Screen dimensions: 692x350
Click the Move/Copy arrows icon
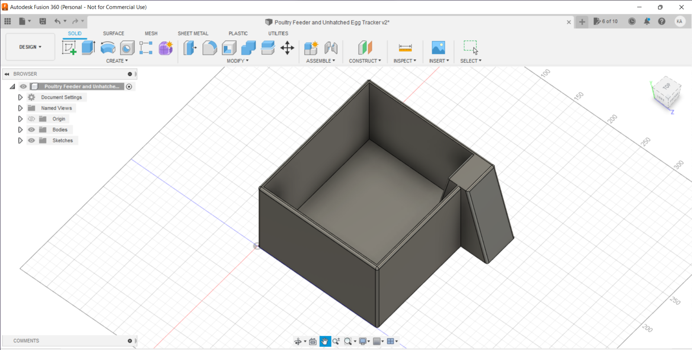[287, 48]
